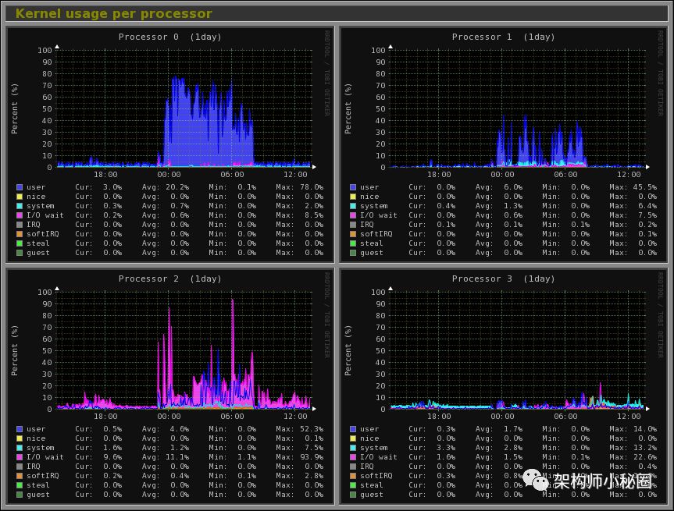
Task: Select Processor 1 IRQ Max value "0.2%"
Action: click(x=647, y=225)
